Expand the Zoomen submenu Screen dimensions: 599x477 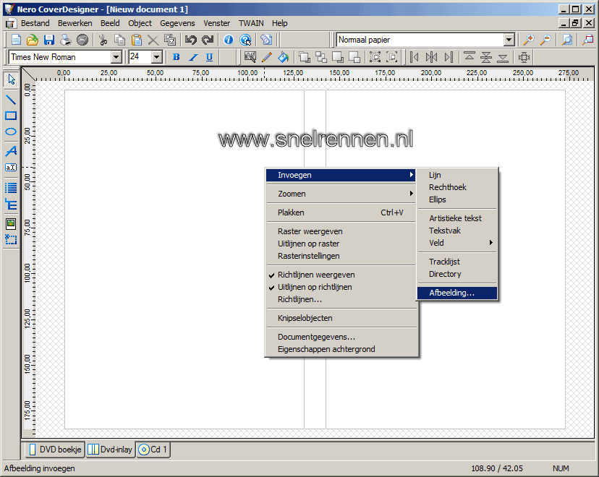[x=341, y=194]
